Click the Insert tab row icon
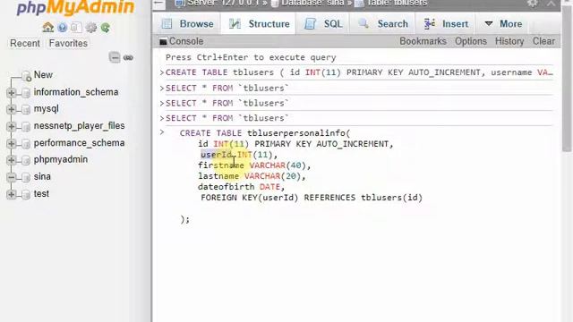The height and width of the screenshot is (322, 573). 430,24
